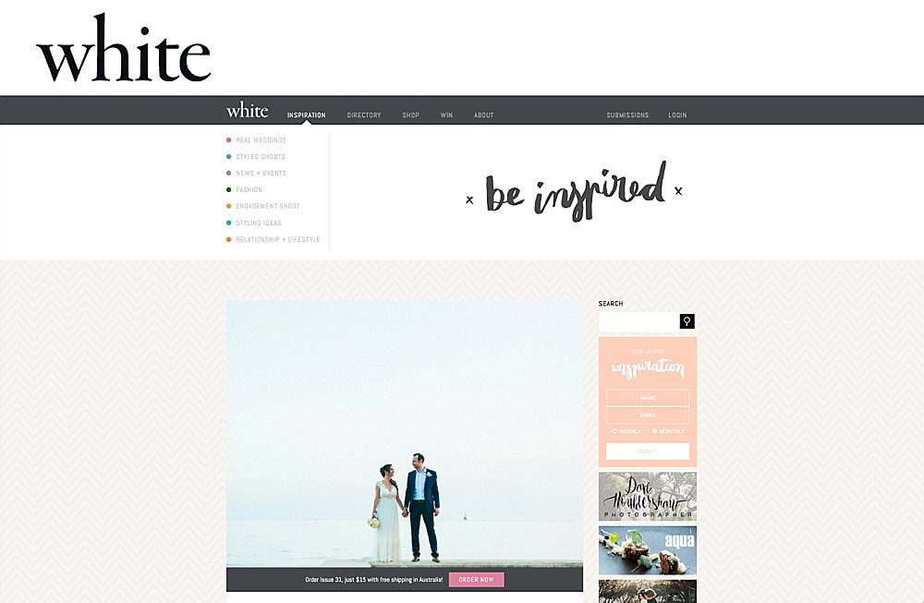Click into the Search text field
Viewport: 924px width, 603px height.
pyautogui.click(x=638, y=321)
